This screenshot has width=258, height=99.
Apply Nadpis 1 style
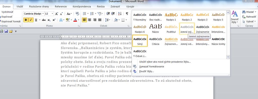[x=171, y=17]
